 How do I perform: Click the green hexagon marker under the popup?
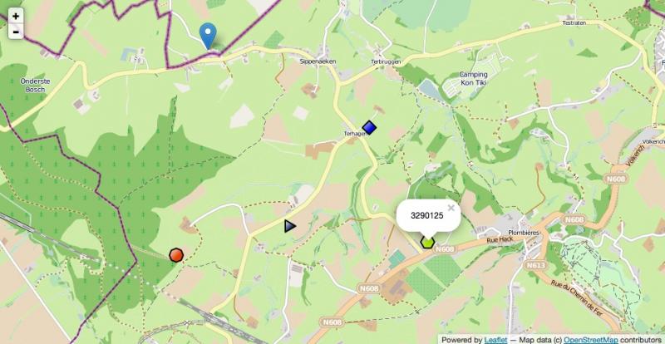[427, 242]
